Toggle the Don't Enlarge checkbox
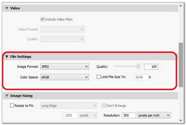This screenshot has width=186, height=125. [104, 106]
